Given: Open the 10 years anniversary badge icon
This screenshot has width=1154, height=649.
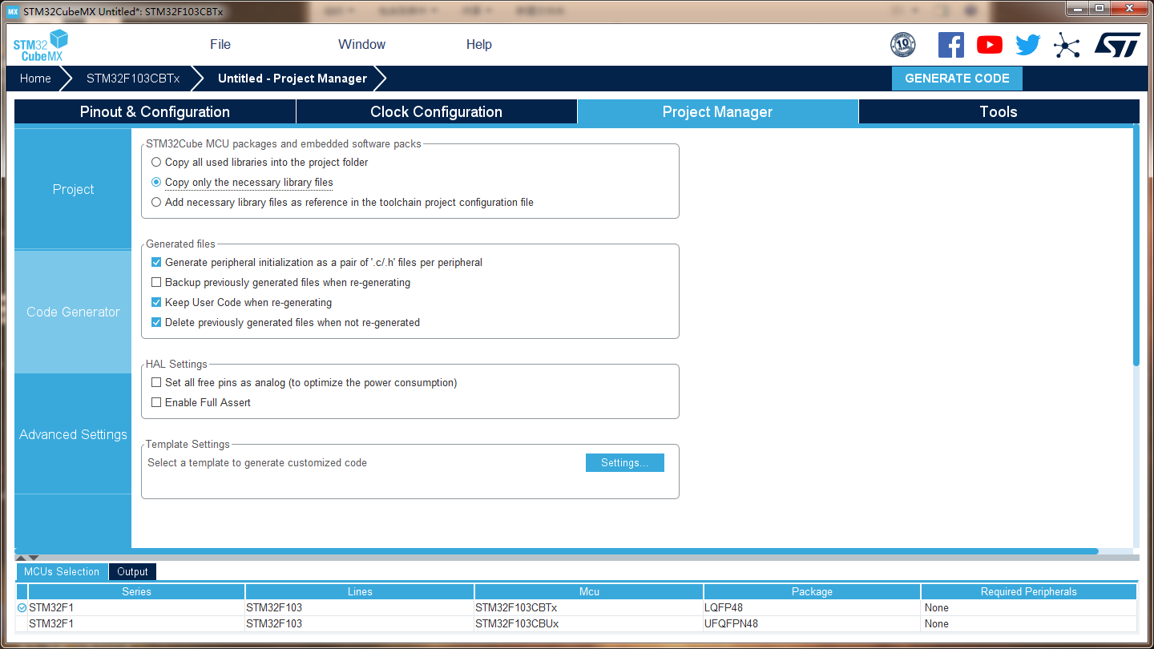Looking at the screenshot, I should [x=903, y=45].
